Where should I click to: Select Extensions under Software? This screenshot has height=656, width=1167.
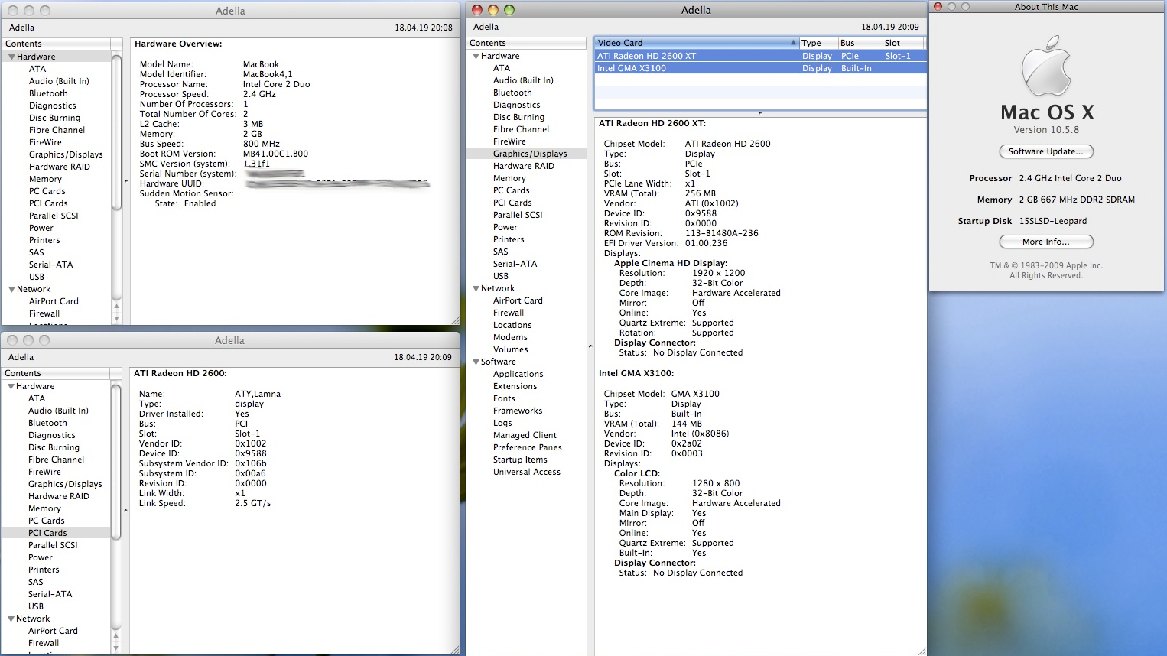(515, 386)
